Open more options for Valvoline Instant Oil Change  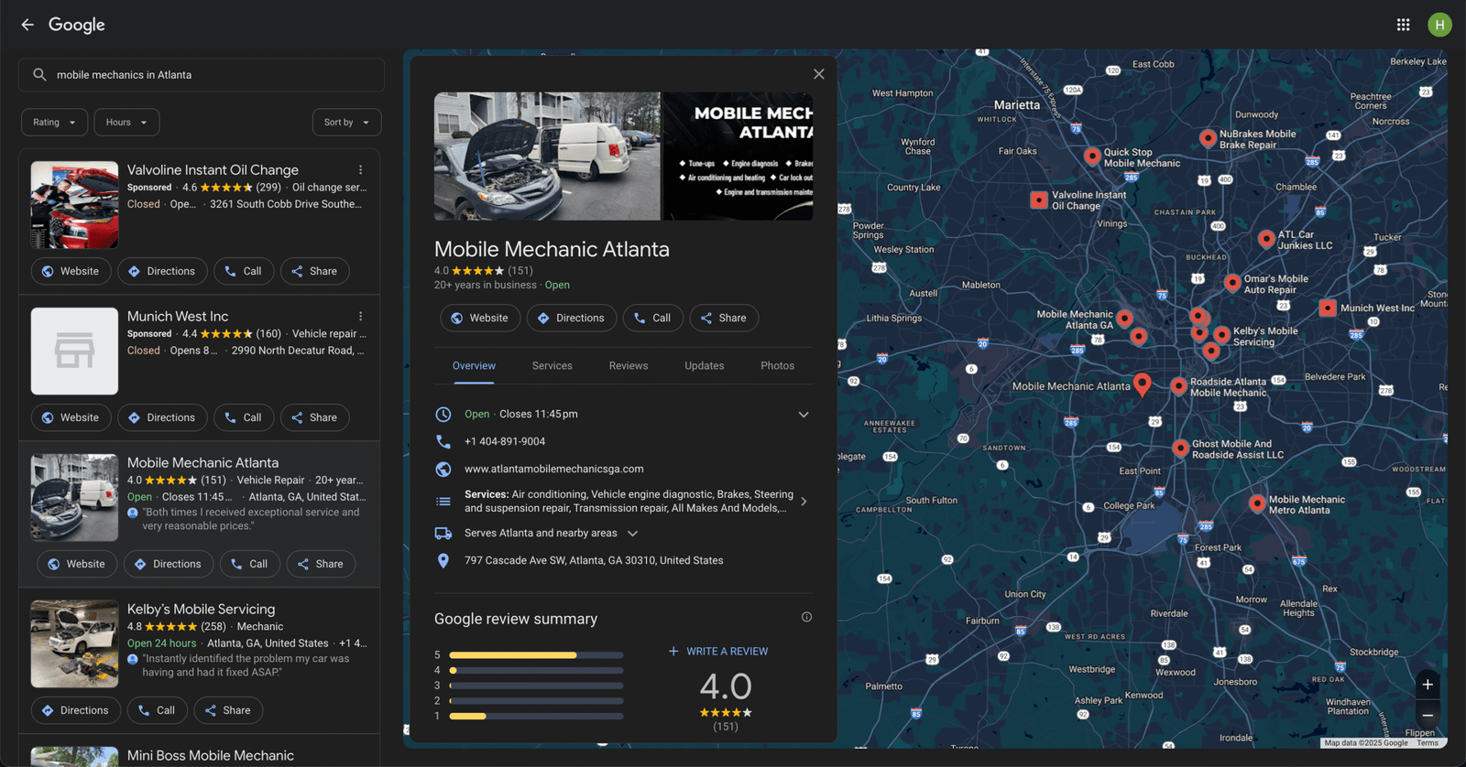click(361, 170)
